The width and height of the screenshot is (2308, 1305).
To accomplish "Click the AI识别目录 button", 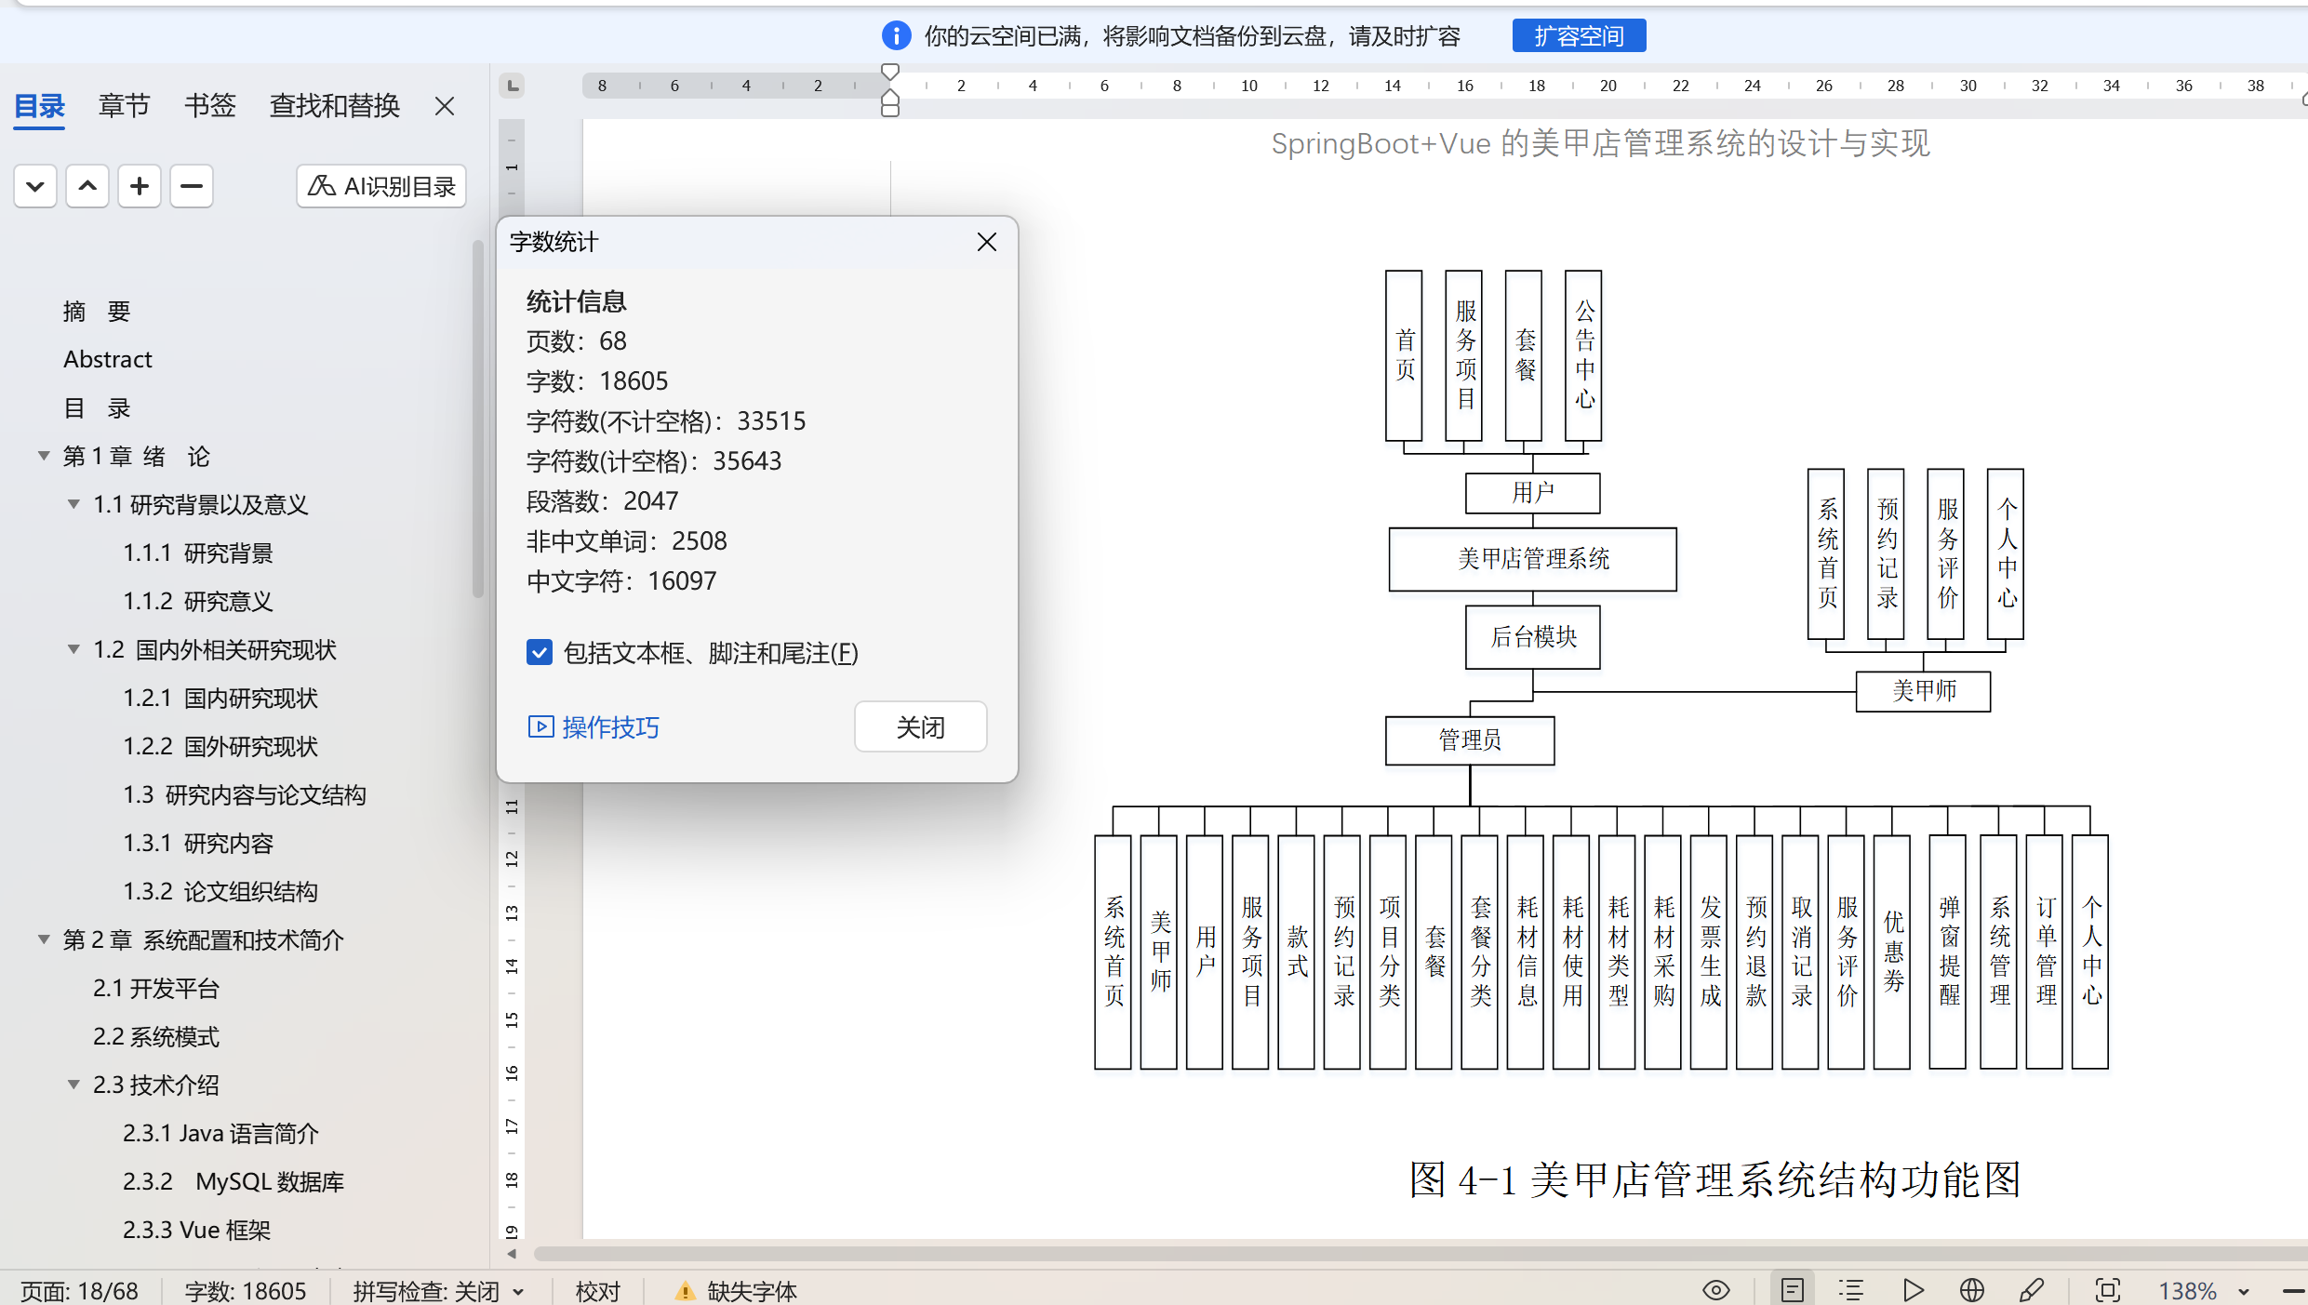I will coord(381,186).
